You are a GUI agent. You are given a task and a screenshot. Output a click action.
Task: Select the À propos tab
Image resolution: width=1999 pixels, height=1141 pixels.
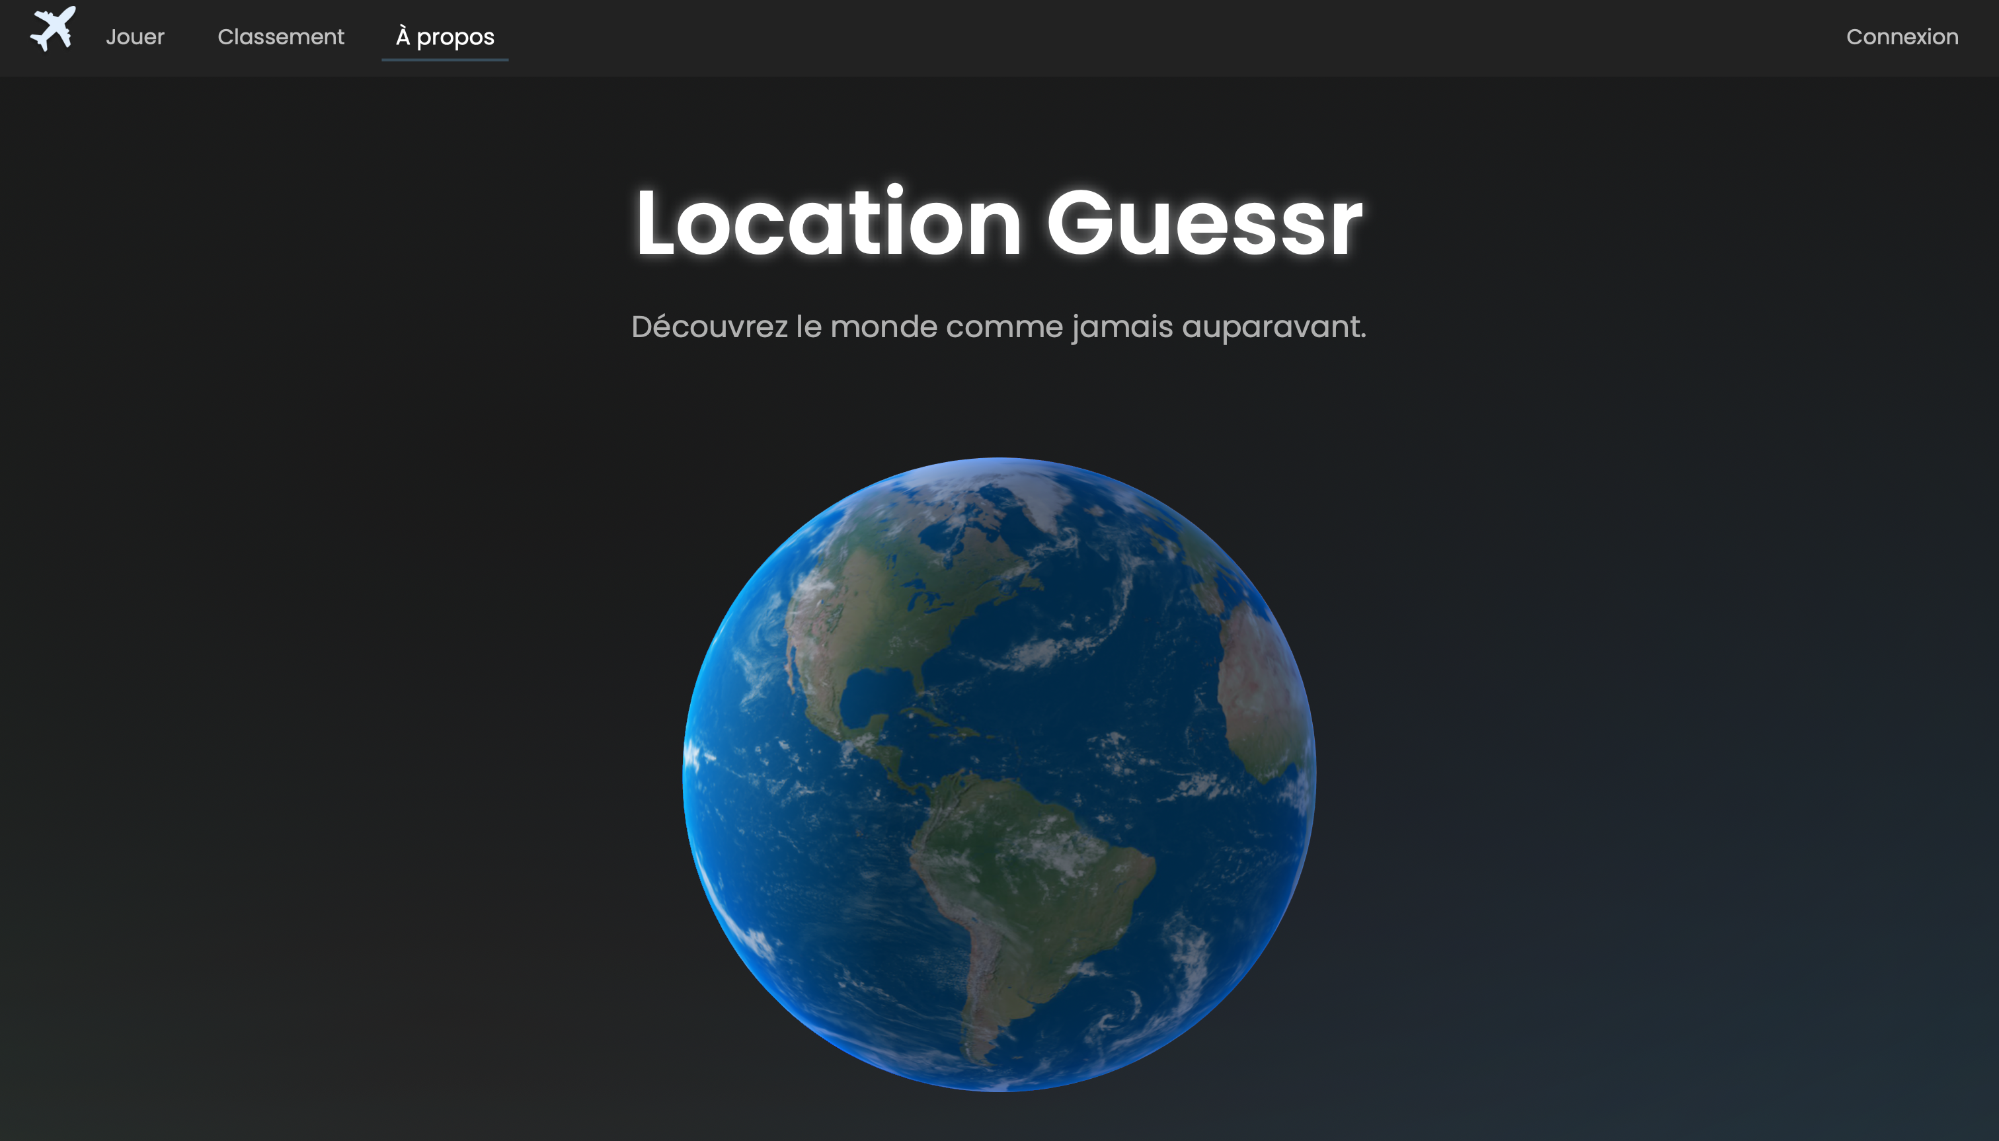pos(444,36)
